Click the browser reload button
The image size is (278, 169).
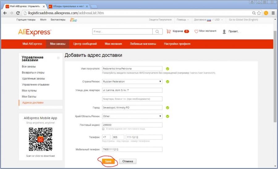(18, 13)
